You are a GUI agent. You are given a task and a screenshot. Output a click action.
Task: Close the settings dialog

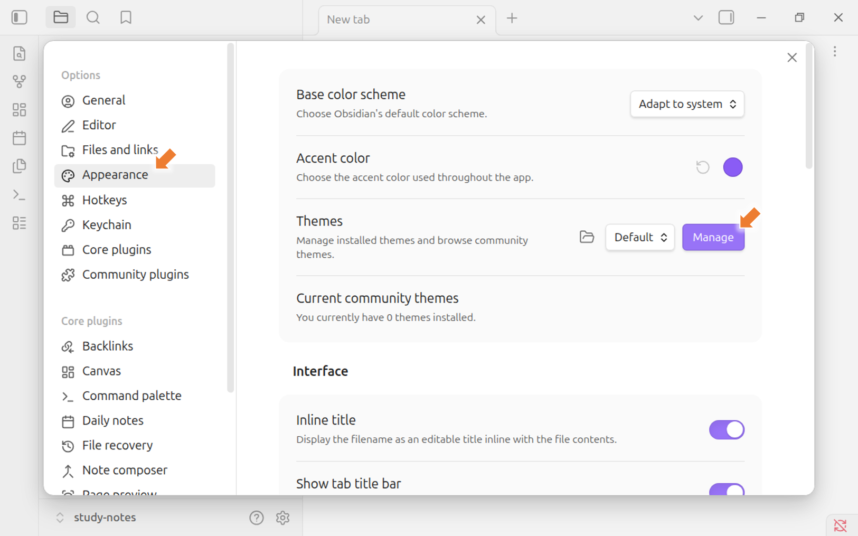coord(792,58)
